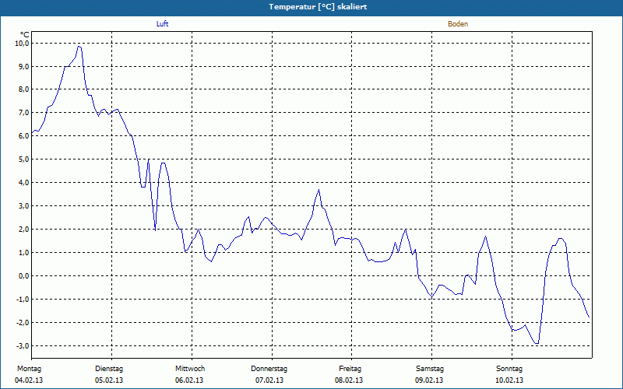Click the -2,0 axis value
The image size is (623, 389).
[x=23, y=322]
